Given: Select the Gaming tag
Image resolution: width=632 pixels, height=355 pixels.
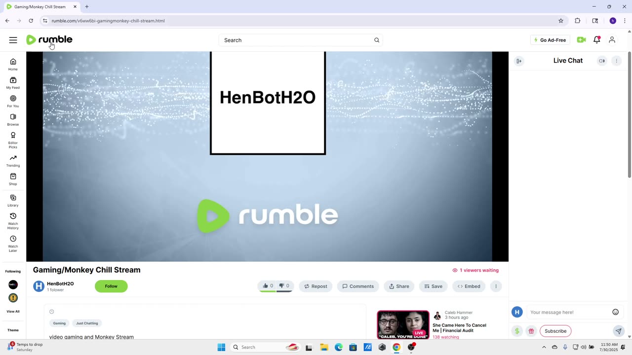Looking at the screenshot, I should click(x=59, y=323).
